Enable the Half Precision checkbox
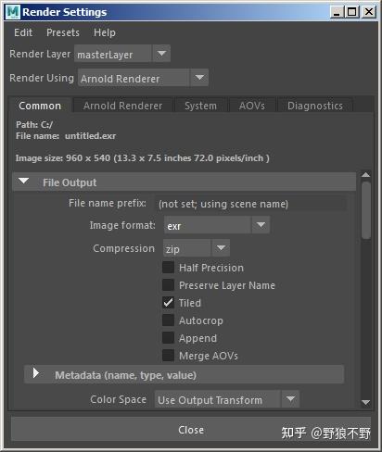The width and height of the screenshot is (382, 452). pos(168,268)
